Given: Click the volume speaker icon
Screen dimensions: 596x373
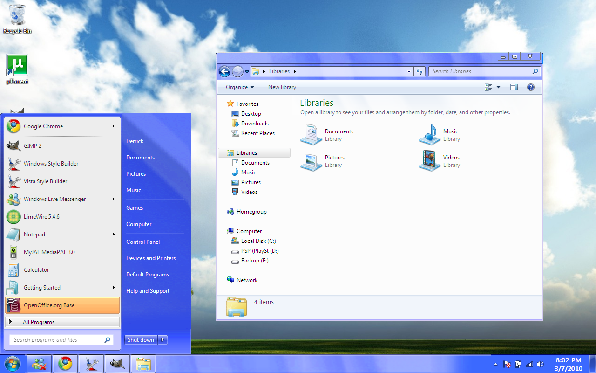Looking at the screenshot, I should click(x=540, y=365).
